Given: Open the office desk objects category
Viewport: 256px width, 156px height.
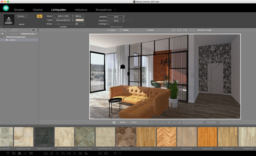Looking at the screenshot, I should pos(63,153).
